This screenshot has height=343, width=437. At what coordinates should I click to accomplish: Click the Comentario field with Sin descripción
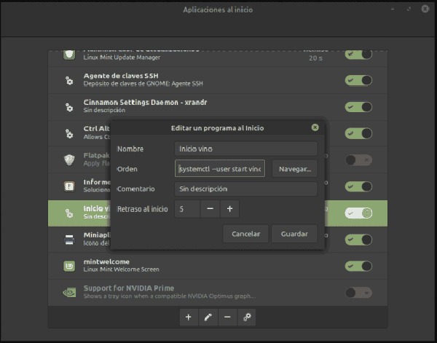246,189
